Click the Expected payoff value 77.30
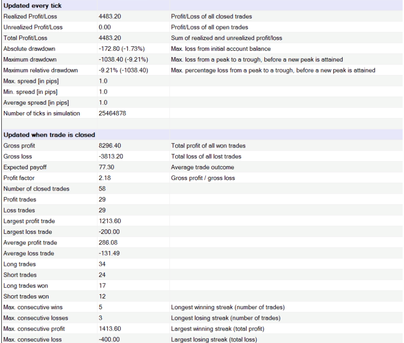This screenshot has height=343, width=404. click(x=106, y=167)
